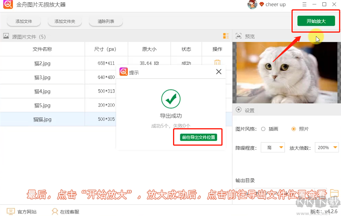The width and height of the screenshot is (341, 216).
Task: Select the 照片 style radio button
Action: [x=293, y=129]
